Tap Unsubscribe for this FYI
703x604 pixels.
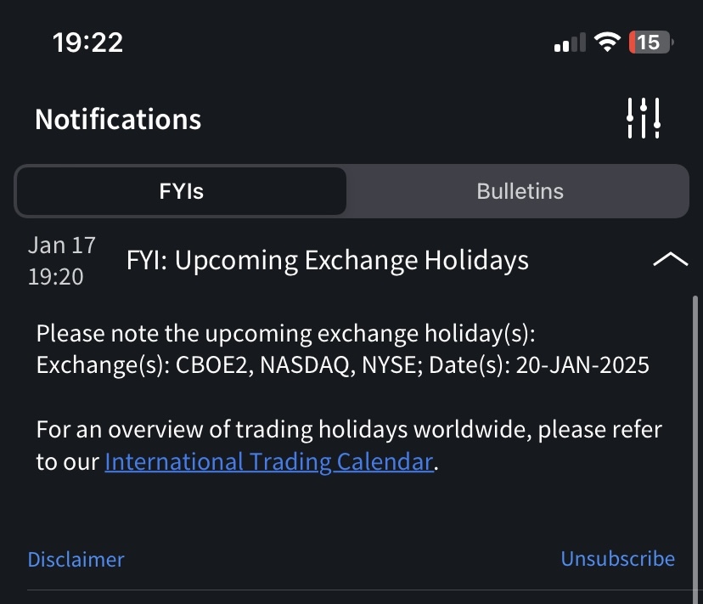(617, 558)
